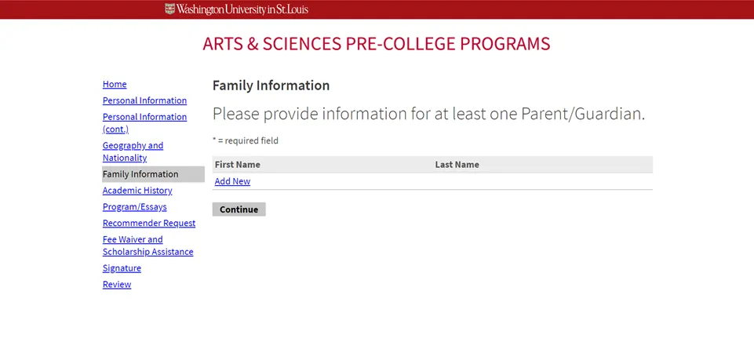Go to the Signature section
The width and height of the screenshot is (754, 346).
[122, 268]
